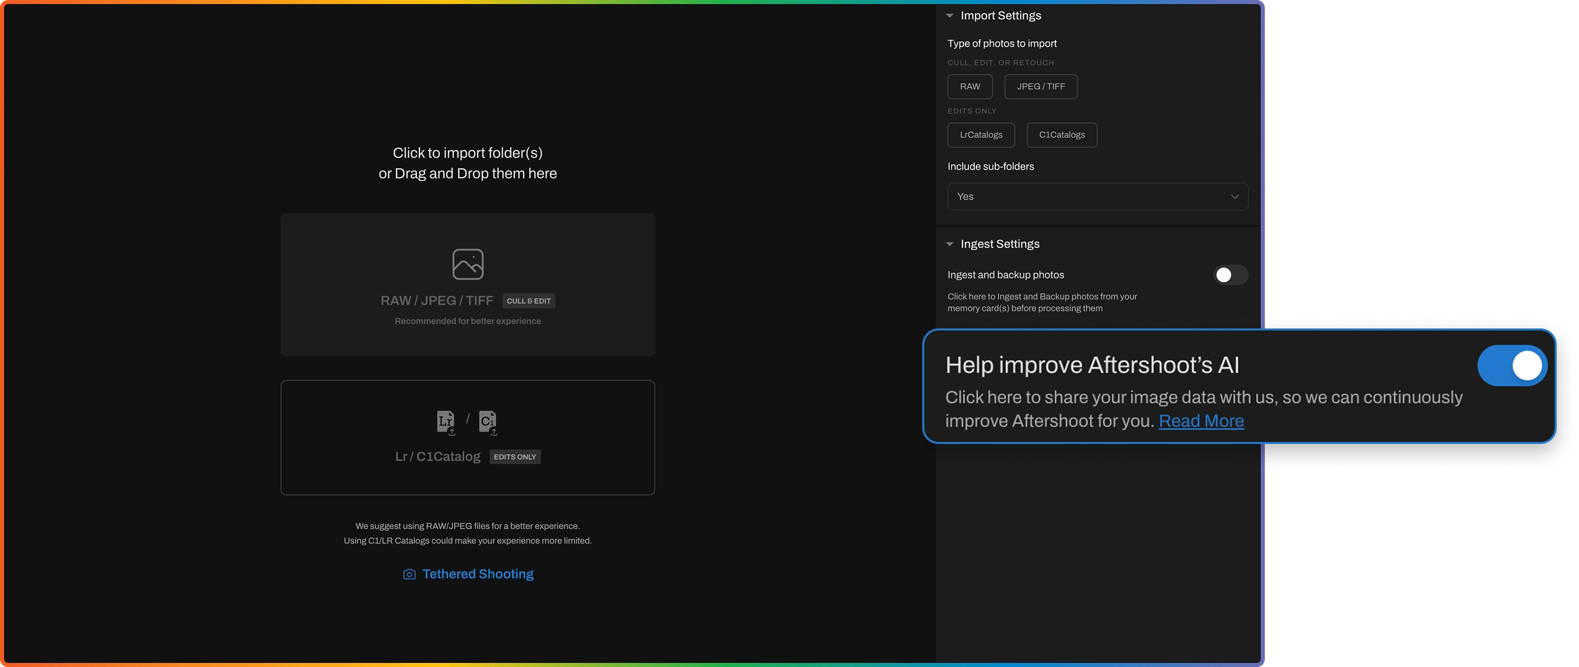1579x667 pixels.
Task: Select RAW photo type
Action: pyautogui.click(x=970, y=87)
